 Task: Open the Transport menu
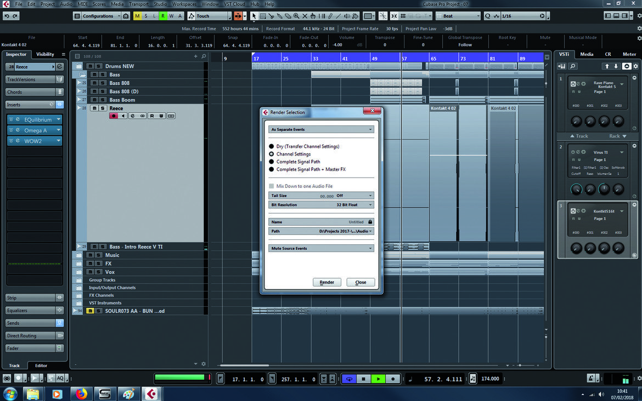(138, 4)
